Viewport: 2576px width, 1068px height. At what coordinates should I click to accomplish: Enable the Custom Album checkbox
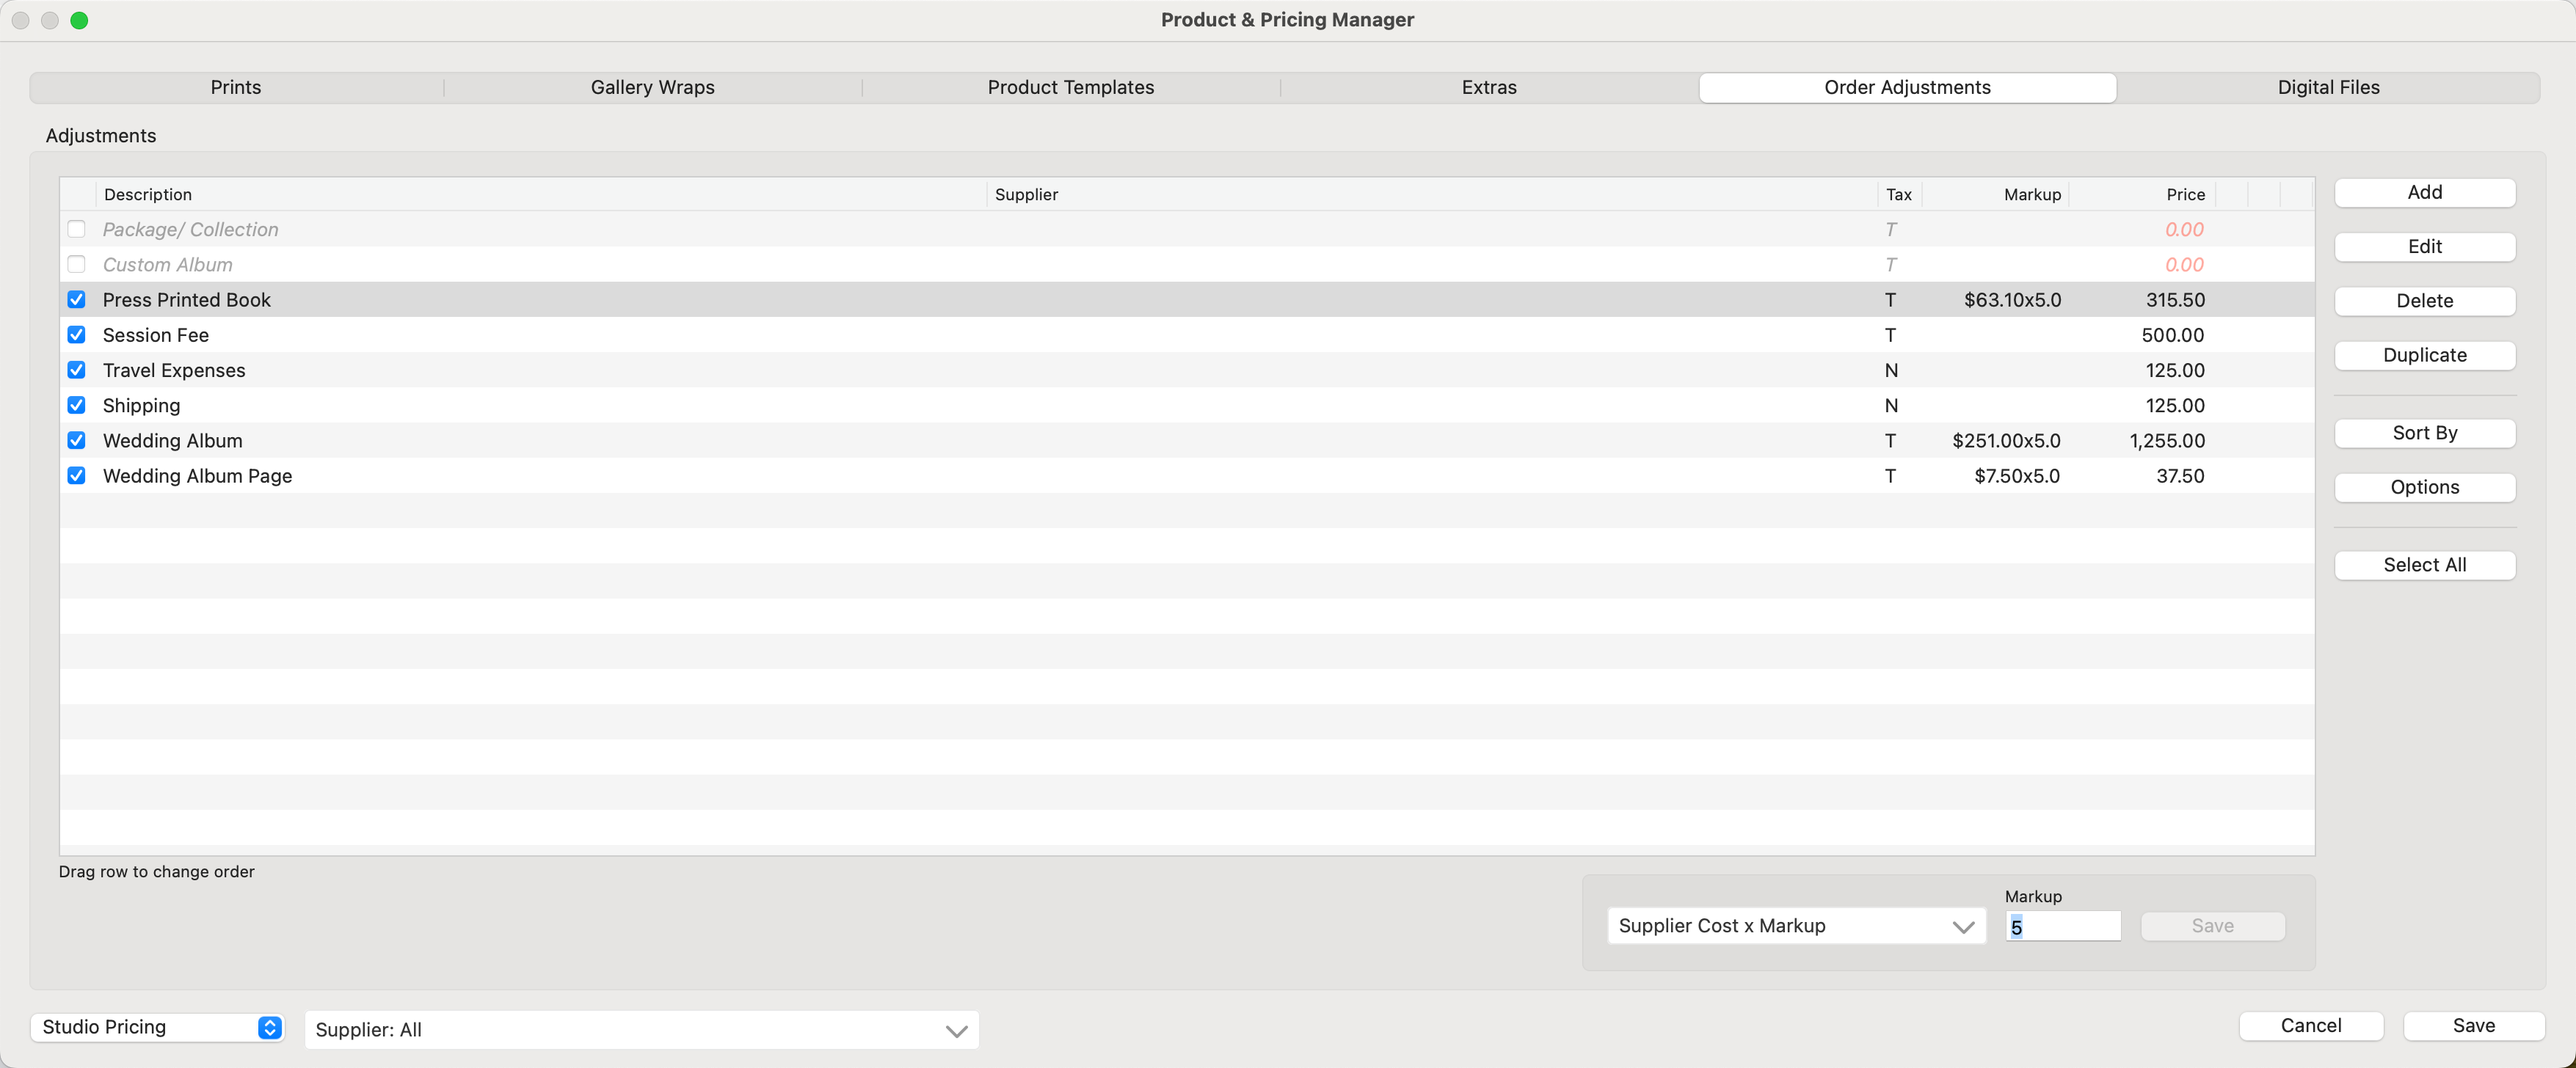click(76, 265)
